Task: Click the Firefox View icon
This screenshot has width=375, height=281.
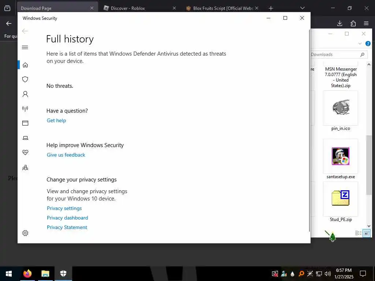Action: pyautogui.click(x=7, y=8)
